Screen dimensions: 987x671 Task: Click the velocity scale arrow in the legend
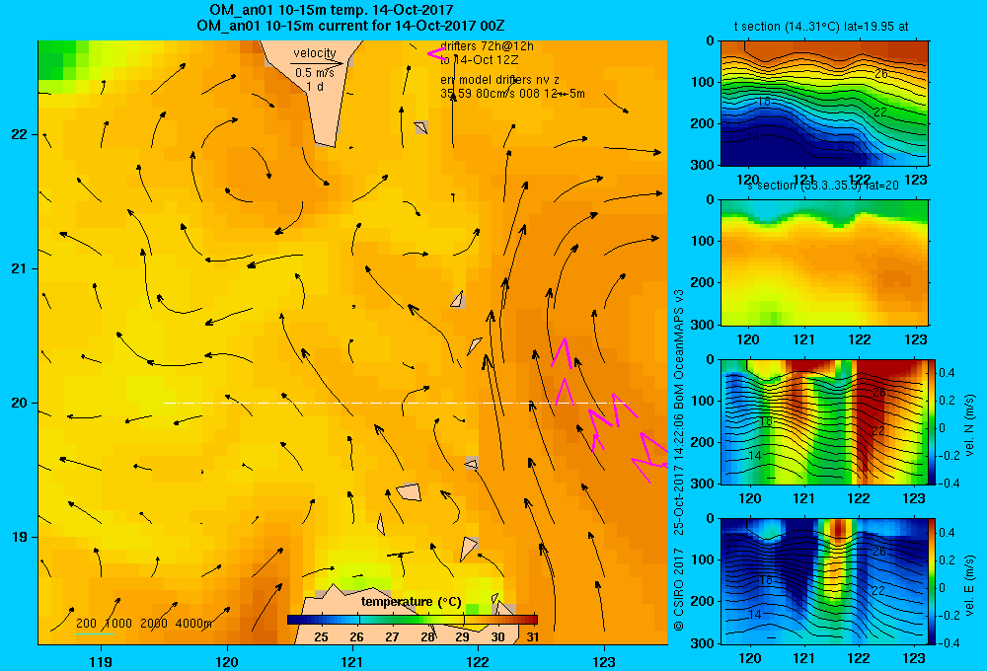[x=316, y=63]
